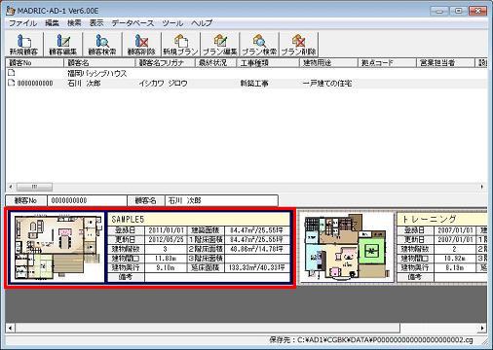Click the プラン削除 delete plan icon
This screenshot has width=493, height=350.
tap(298, 45)
